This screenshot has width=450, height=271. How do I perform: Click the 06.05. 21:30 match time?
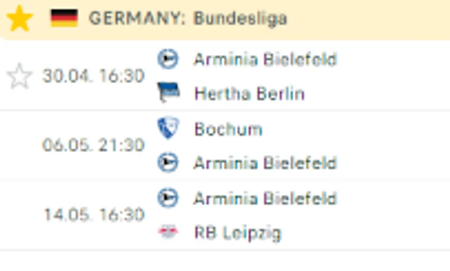pyautogui.click(x=93, y=145)
